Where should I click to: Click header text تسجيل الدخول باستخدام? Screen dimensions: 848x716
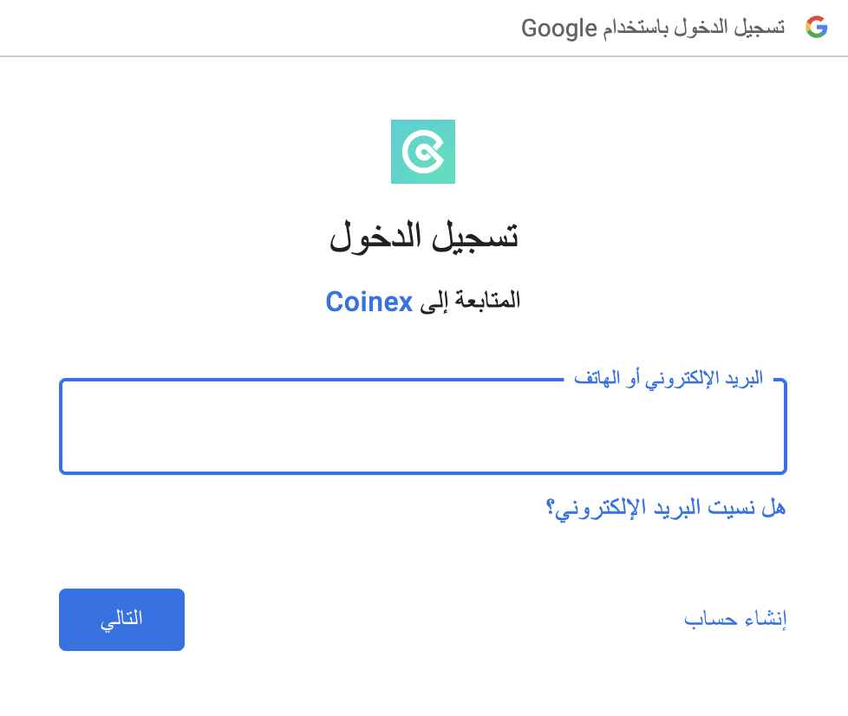694,27
